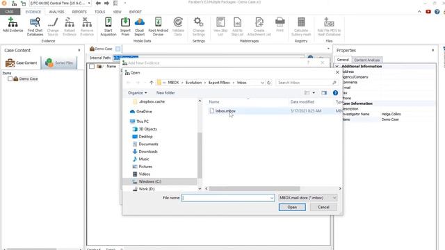The height and width of the screenshot is (250, 445).
Task: Go up one folder level arrow
Action: [152, 83]
